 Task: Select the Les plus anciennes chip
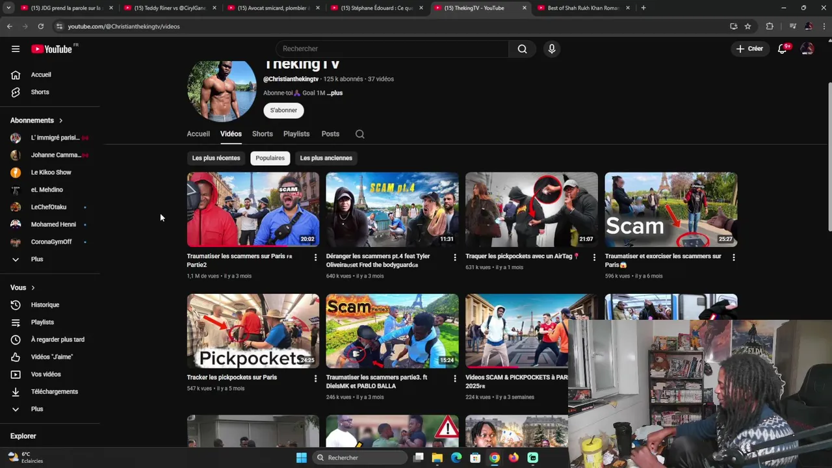pyautogui.click(x=326, y=158)
